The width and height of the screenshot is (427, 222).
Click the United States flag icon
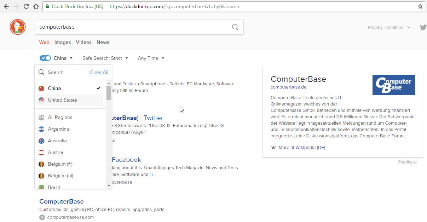(x=41, y=100)
